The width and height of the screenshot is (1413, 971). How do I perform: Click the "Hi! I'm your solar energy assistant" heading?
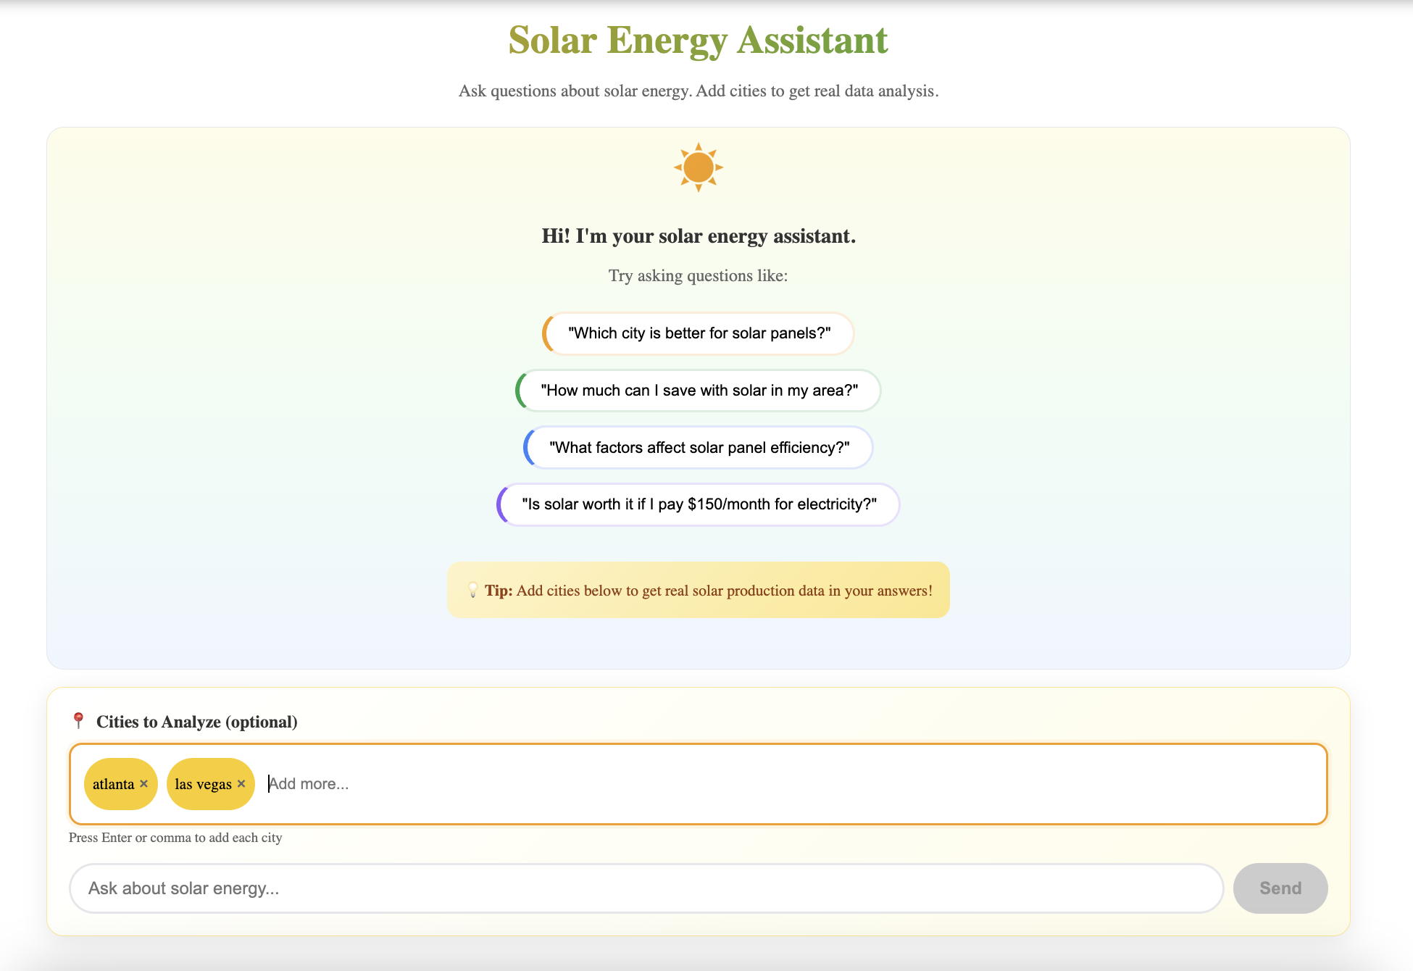698,236
